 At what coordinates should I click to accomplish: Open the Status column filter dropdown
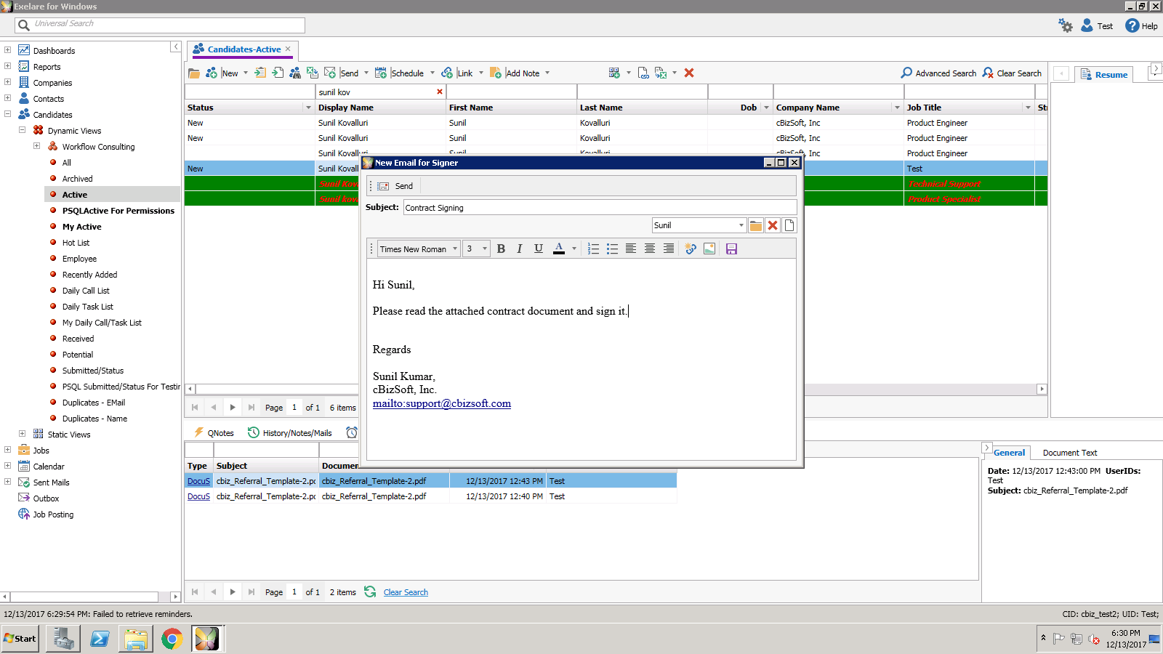point(308,108)
